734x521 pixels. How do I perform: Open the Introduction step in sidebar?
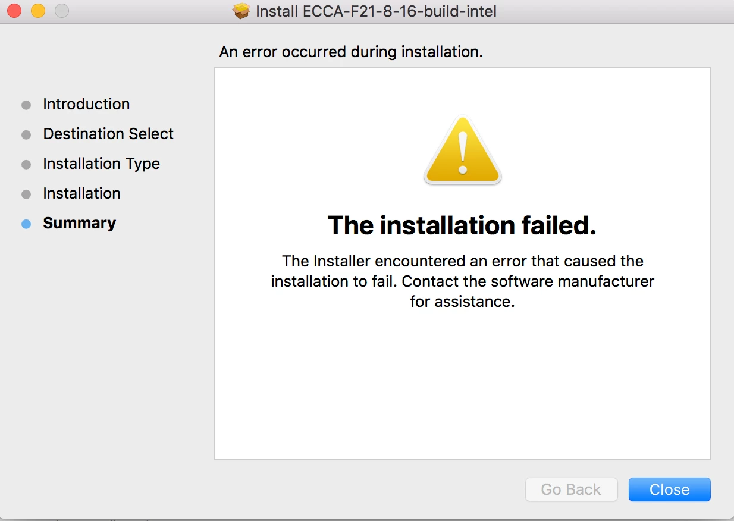point(86,104)
